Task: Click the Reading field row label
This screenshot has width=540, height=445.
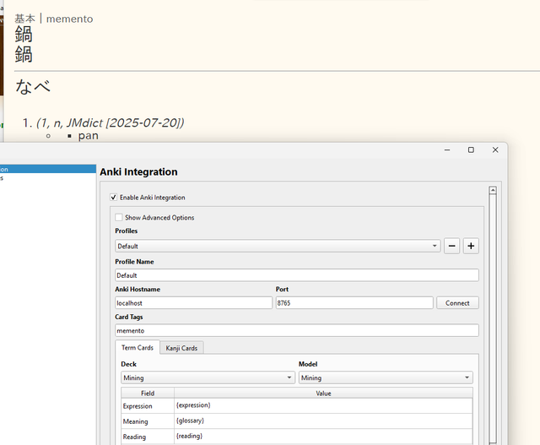Action: click(148, 437)
